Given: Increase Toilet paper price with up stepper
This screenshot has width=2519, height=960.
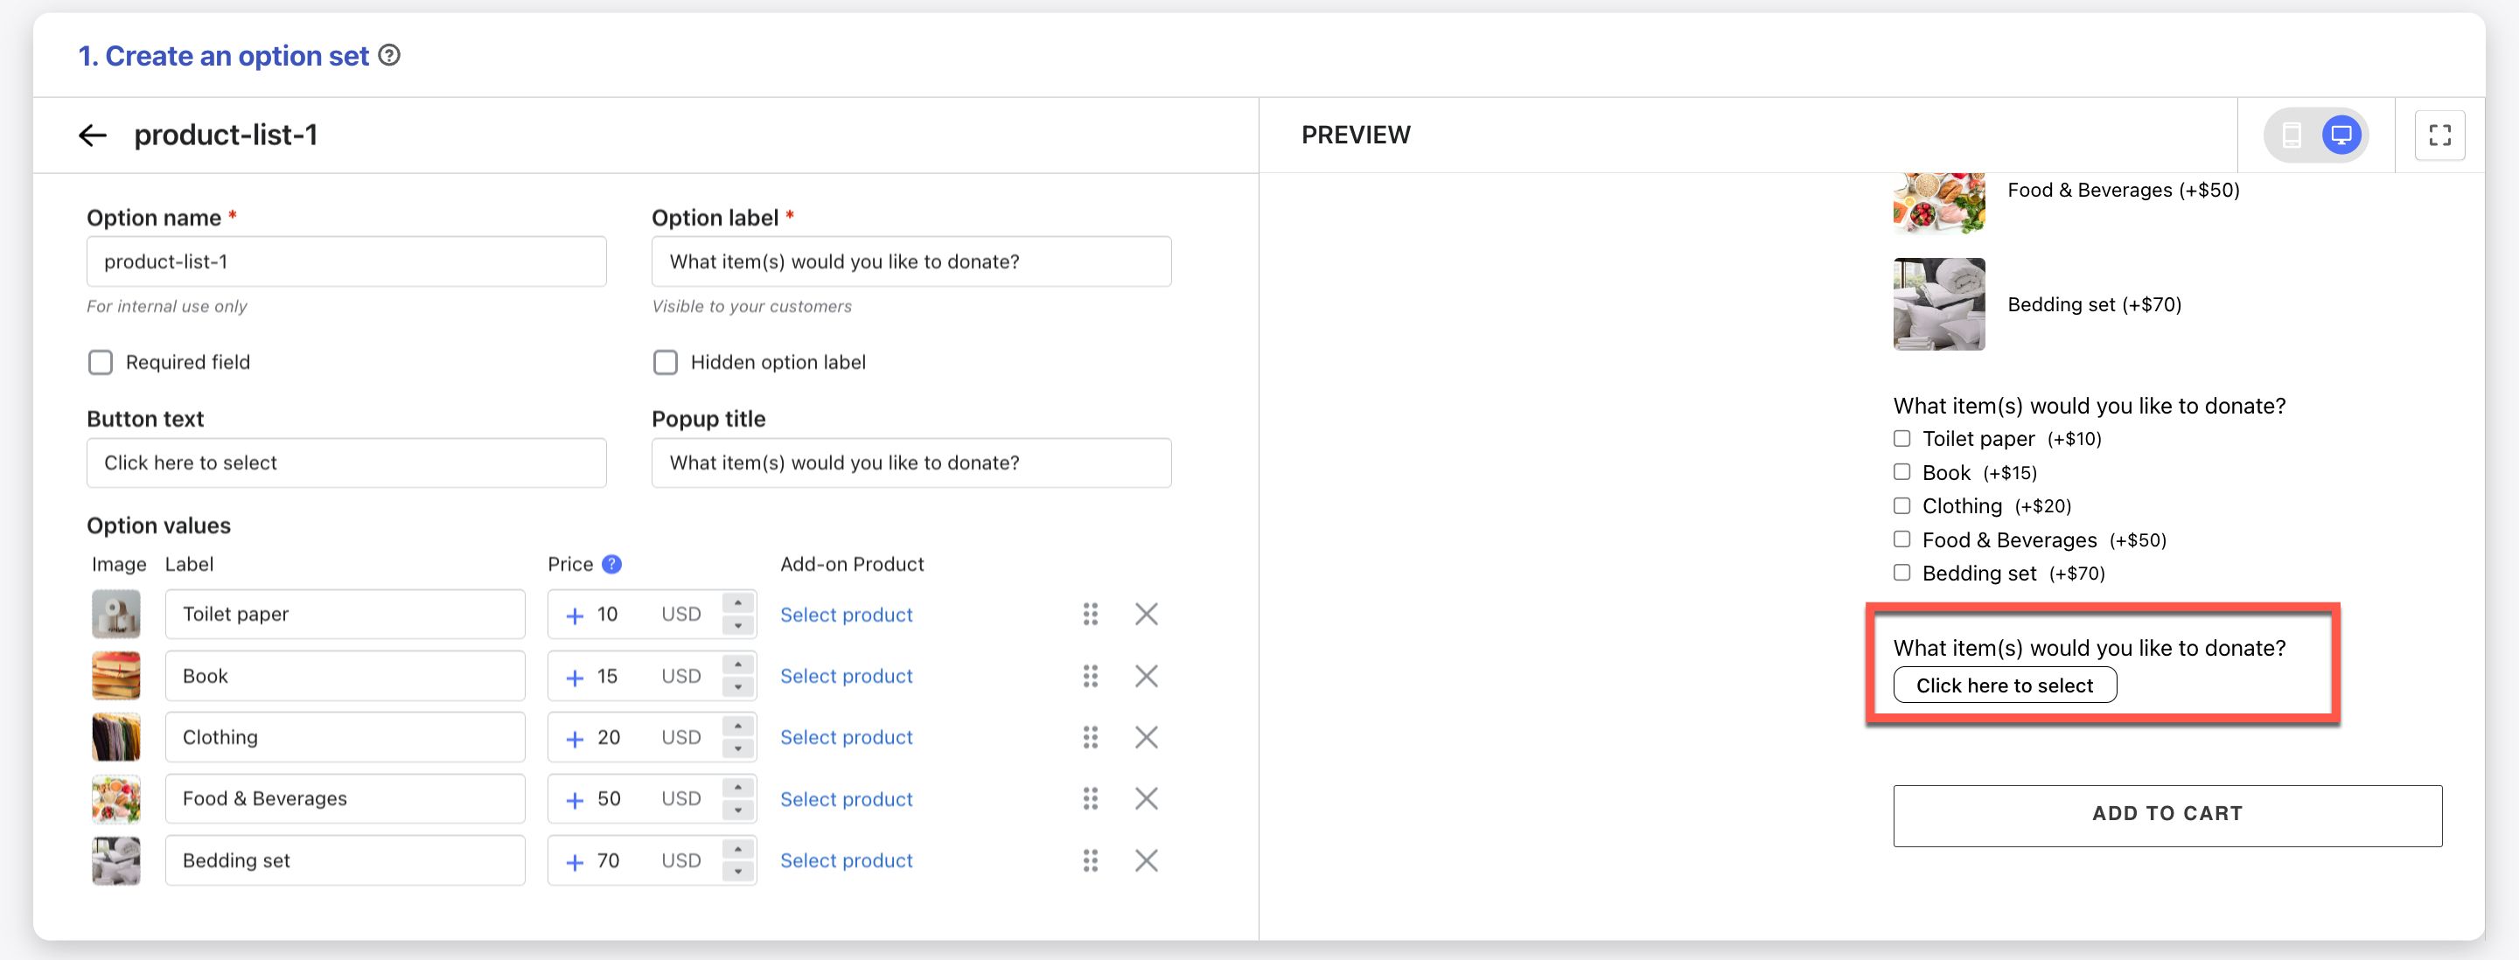Looking at the screenshot, I should click(x=738, y=603).
